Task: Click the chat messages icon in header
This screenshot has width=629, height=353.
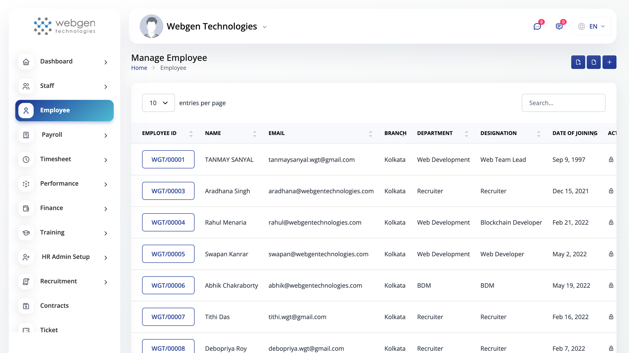Action: click(537, 26)
